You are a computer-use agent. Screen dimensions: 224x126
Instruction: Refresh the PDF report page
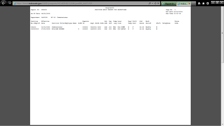pyautogui.click(x=155, y=3)
